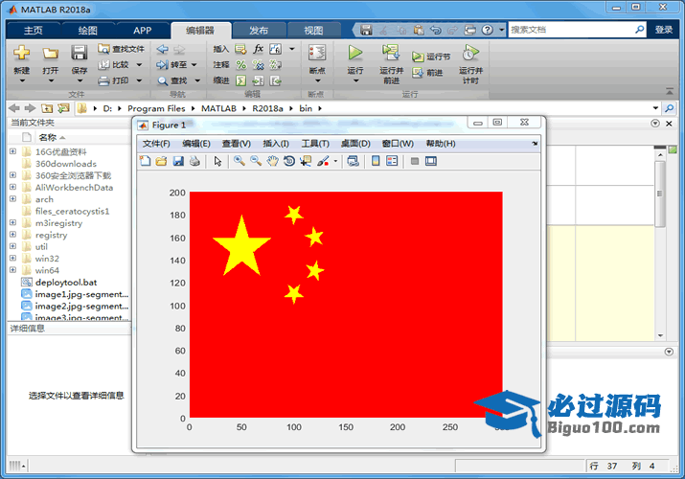Click the Open (打开) folder icon
Screen dimensions: 685x479
[50, 55]
